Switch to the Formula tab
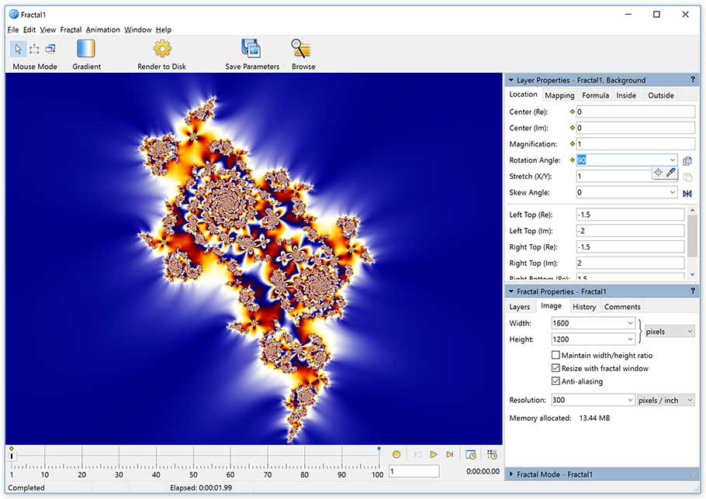Screen dimensions: 706x499 click(595, 95)
